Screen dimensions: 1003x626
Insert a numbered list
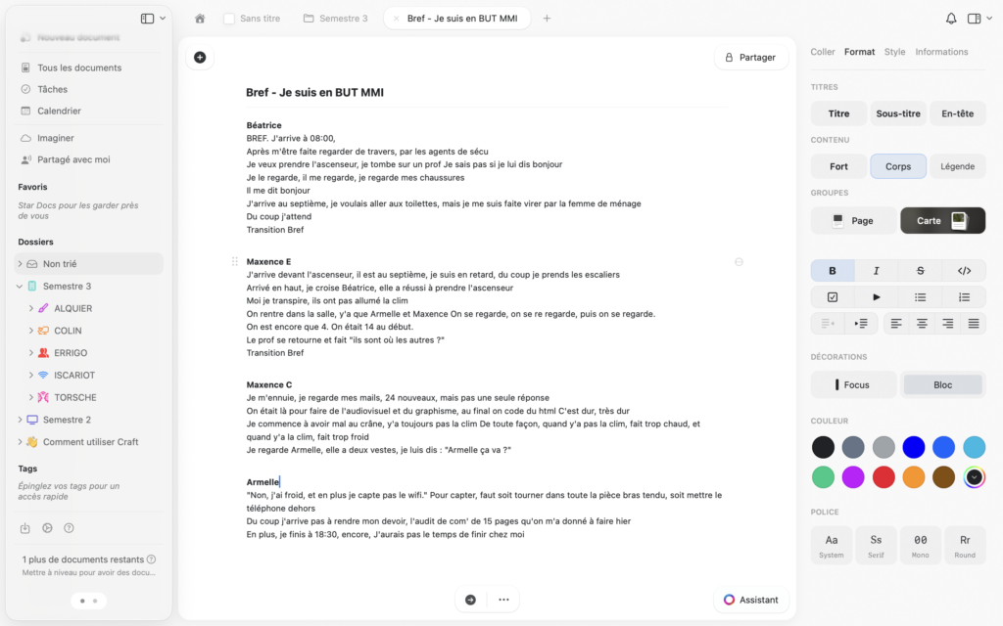click(964, 297)
